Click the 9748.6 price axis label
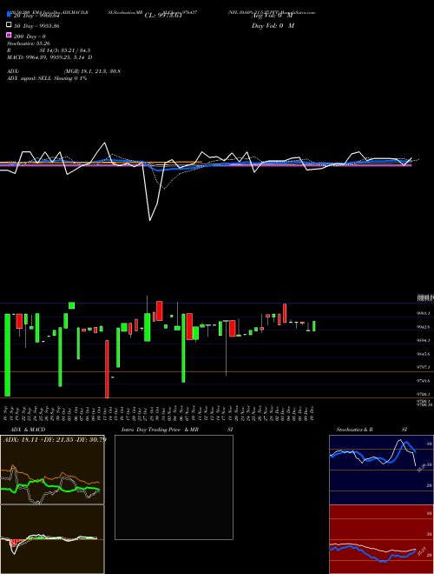 pyautogui.click(x=424, y=381)
